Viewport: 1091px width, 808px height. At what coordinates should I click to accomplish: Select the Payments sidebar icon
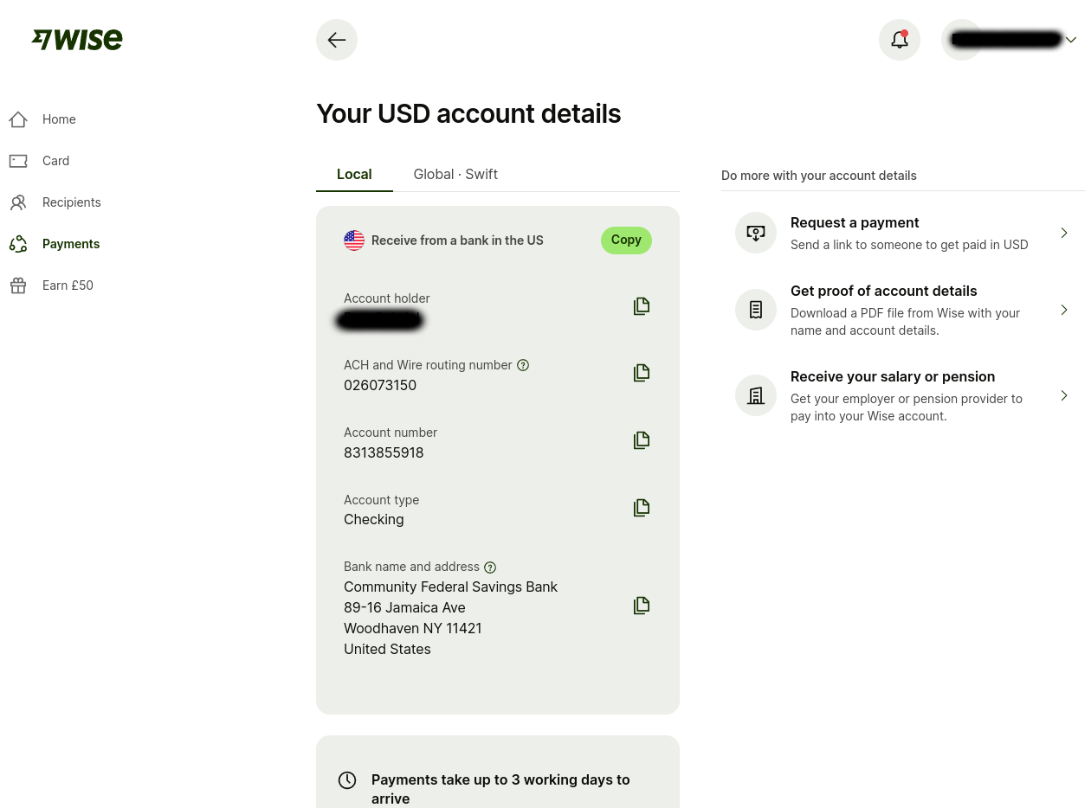(18, 244)
